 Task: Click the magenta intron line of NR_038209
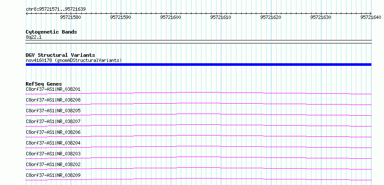click(x=198, y=179)
